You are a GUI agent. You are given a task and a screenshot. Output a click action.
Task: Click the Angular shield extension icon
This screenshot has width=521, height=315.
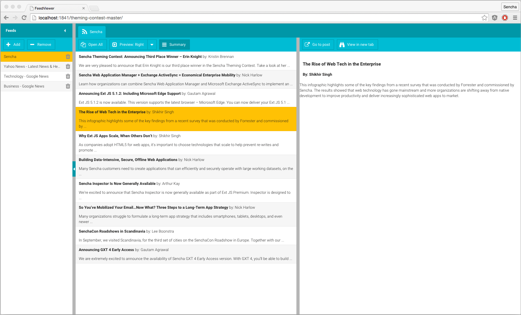495,18
